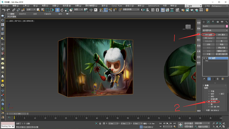
Task: Open the Workspace_1 workspace dropdown
Action: [220, 6]
